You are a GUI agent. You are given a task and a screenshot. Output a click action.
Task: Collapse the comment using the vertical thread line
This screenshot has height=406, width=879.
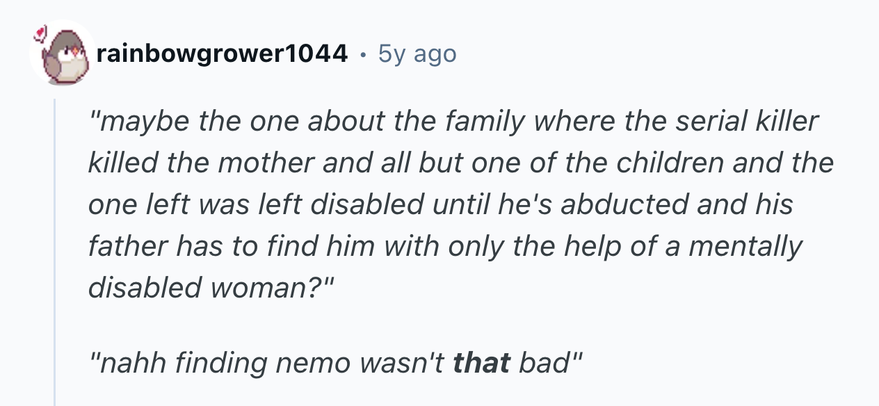(x=56, y=252)
